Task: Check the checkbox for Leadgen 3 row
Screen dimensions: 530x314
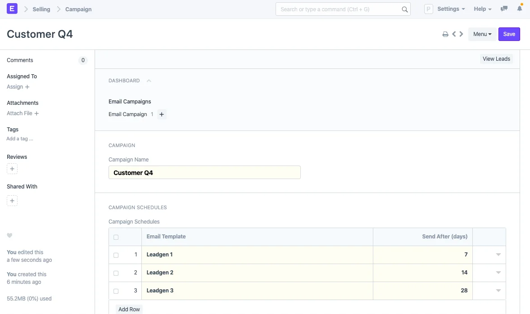Action: pyautogui.click(x=116, y=291)
